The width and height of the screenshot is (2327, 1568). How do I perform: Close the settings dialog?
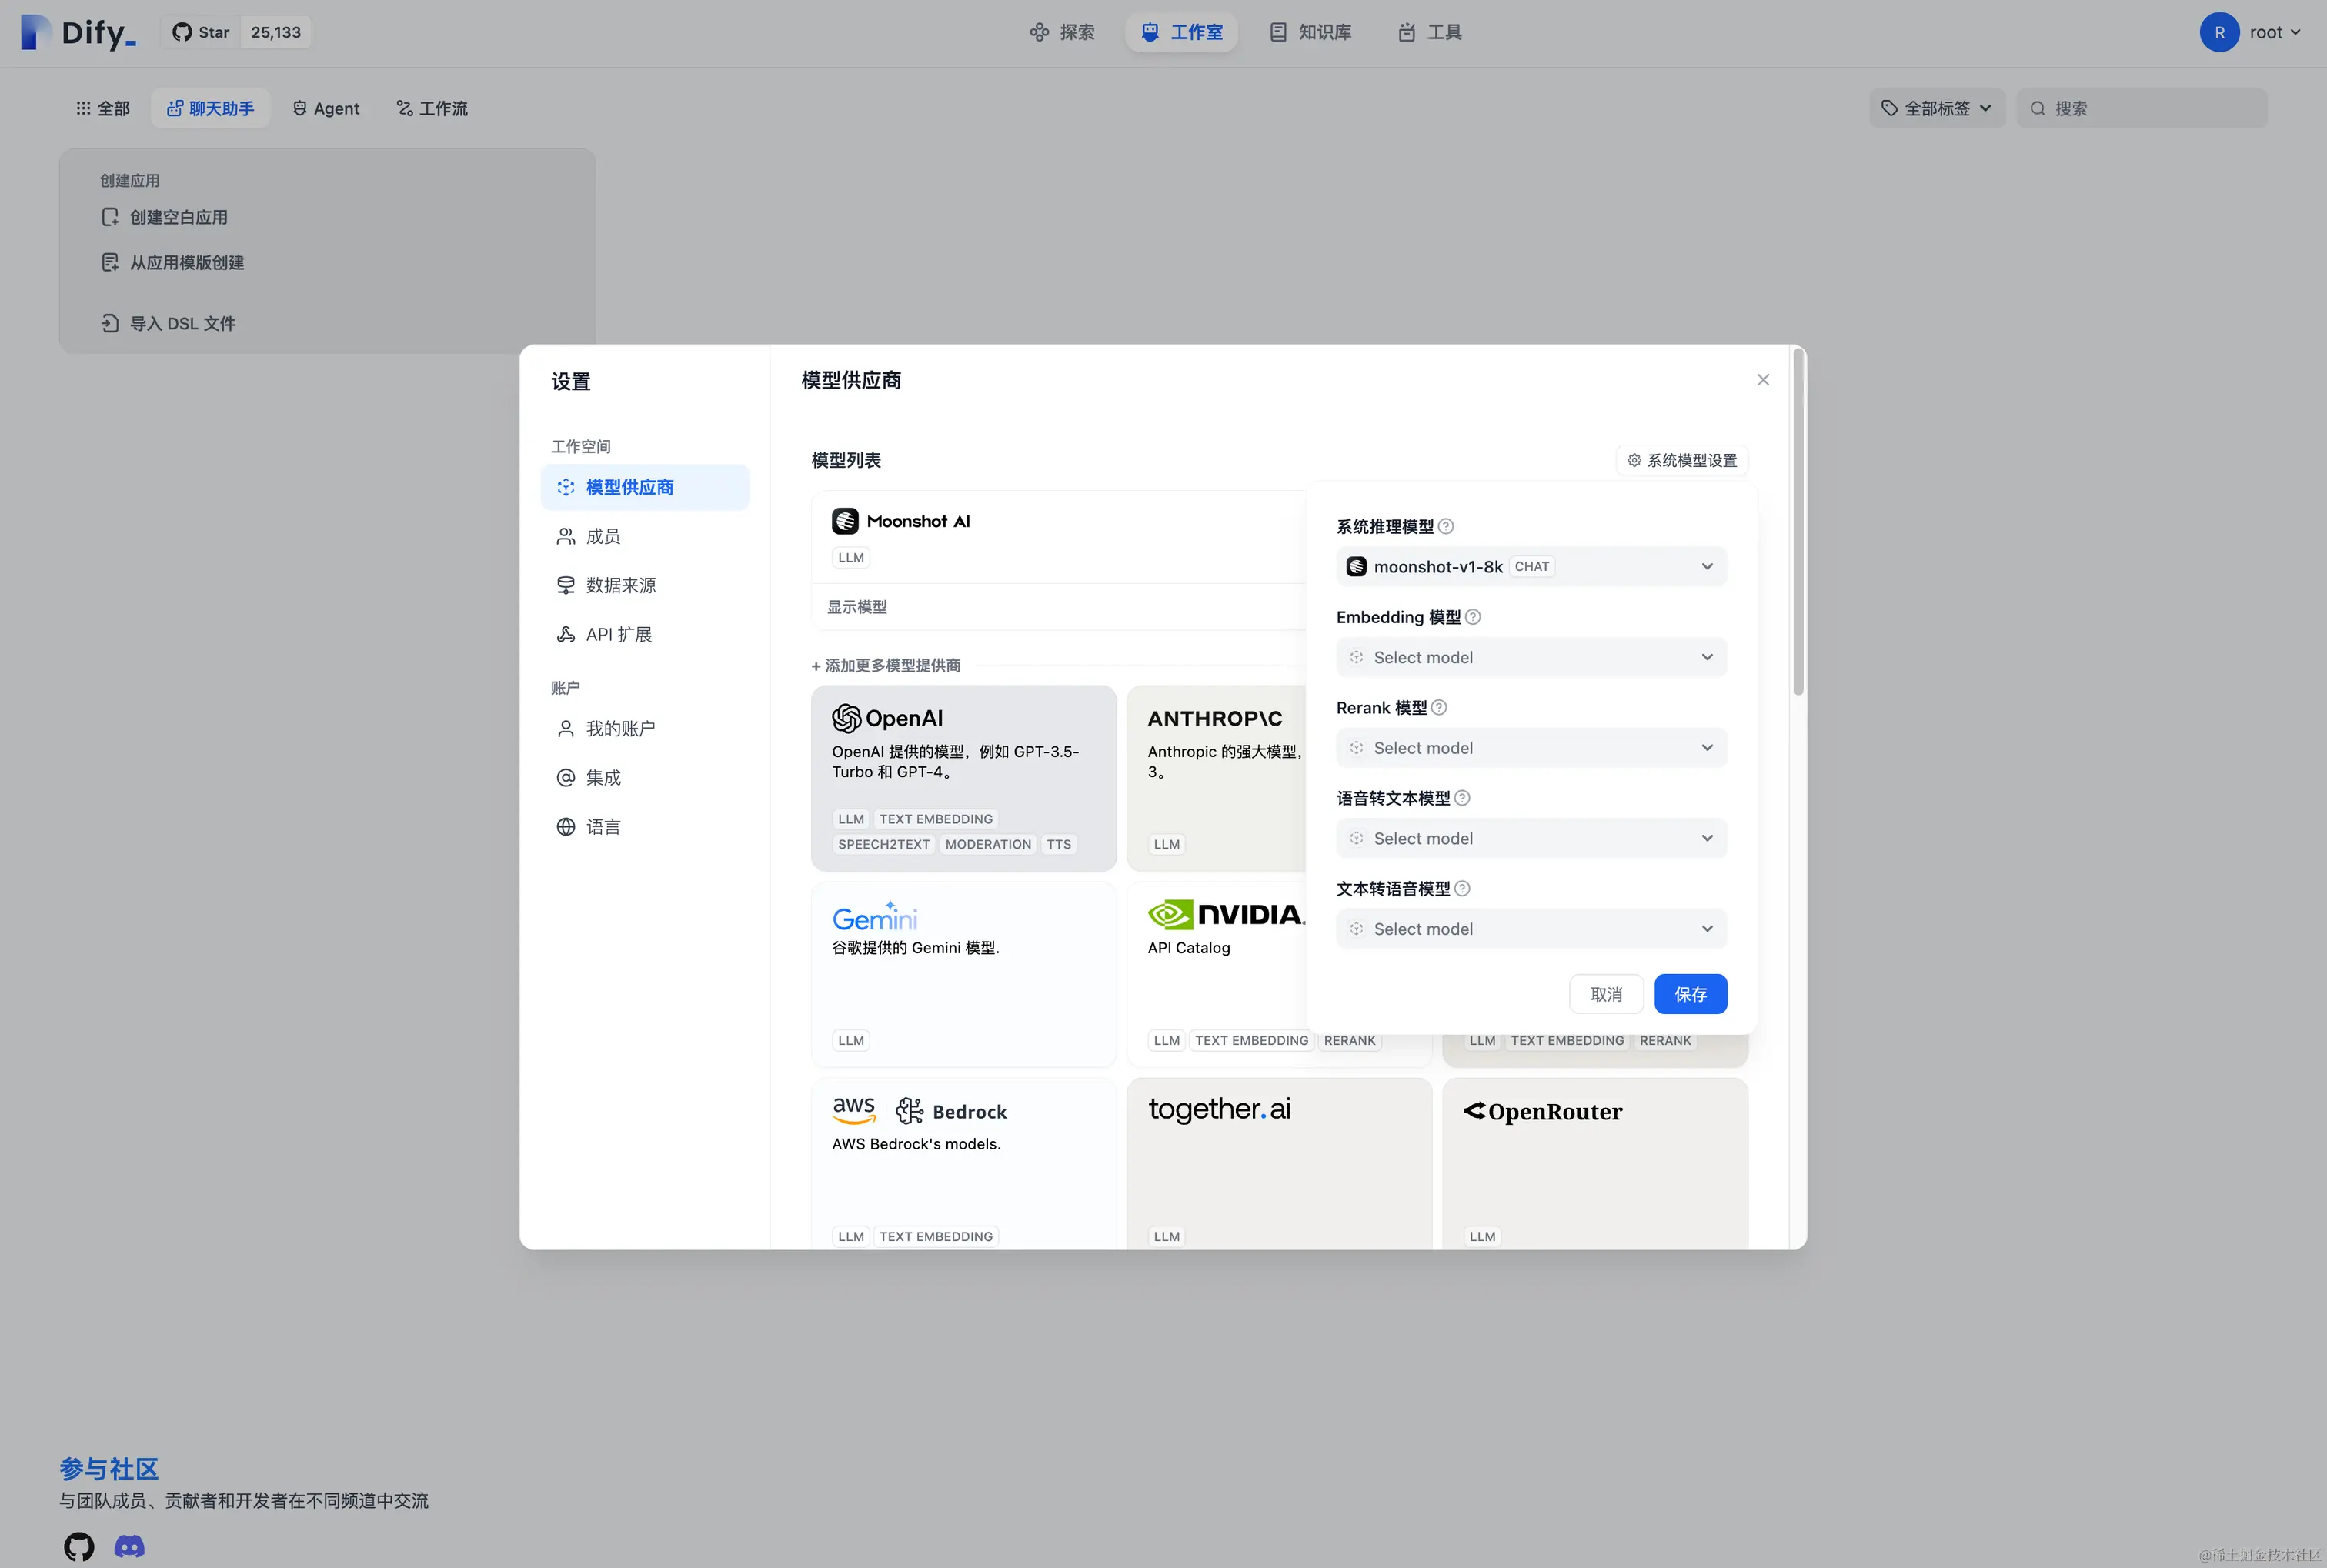1763,380
